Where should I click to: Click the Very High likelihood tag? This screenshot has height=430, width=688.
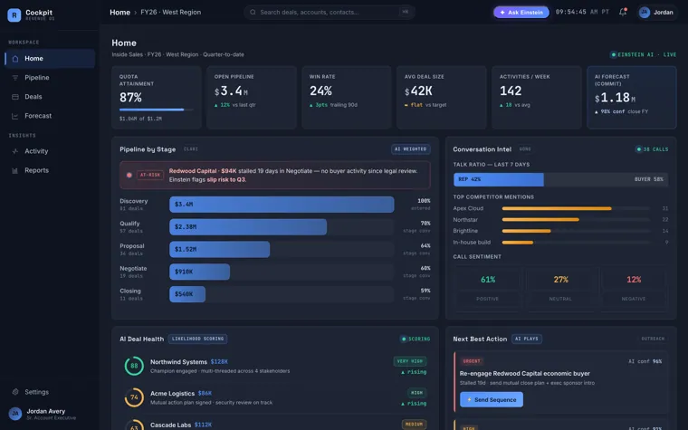pyautogui.click(x=410, y=361)
